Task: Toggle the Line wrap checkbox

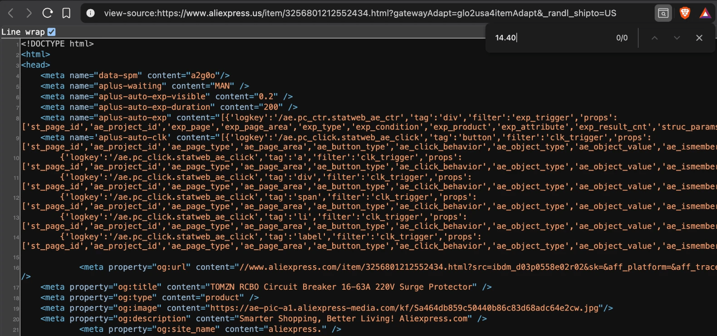Action: tap(51, 32)
